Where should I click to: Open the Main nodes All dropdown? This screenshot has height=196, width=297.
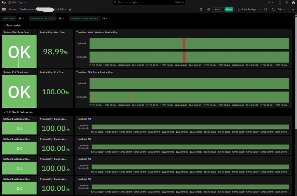(21, 19)
